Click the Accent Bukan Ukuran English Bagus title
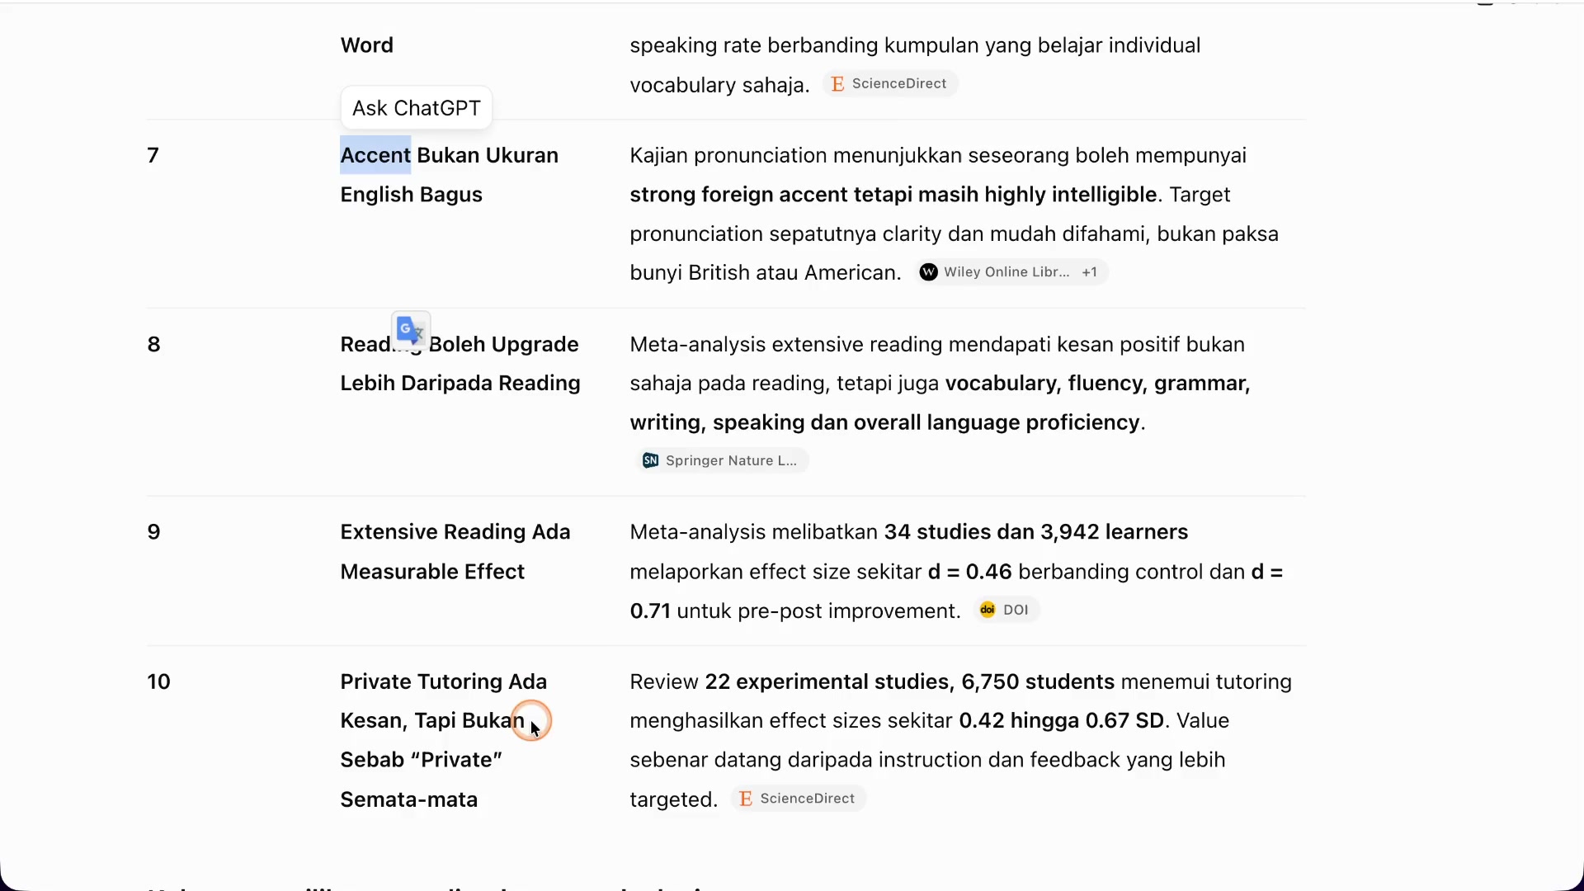 click(450, 175)
